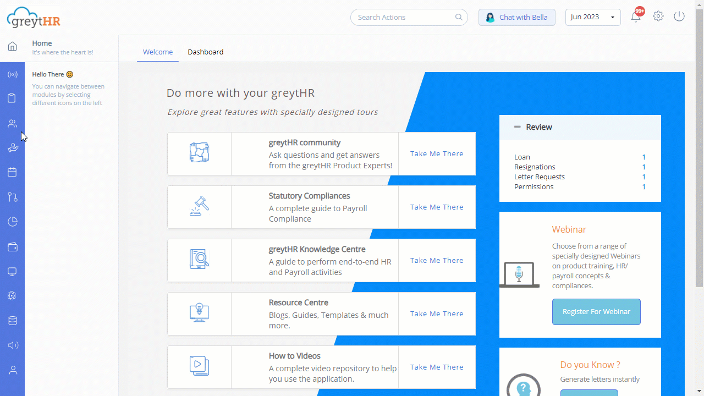This screenshot has width=704, height=396.
Task: Switch to the Dashboard tab
Action: tap(205, 52)
